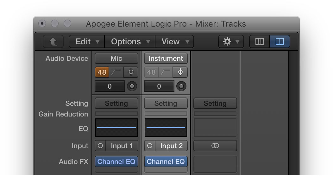Click the gain knob on Mic channel
The image size is (333, 176).
click(132, 86)
